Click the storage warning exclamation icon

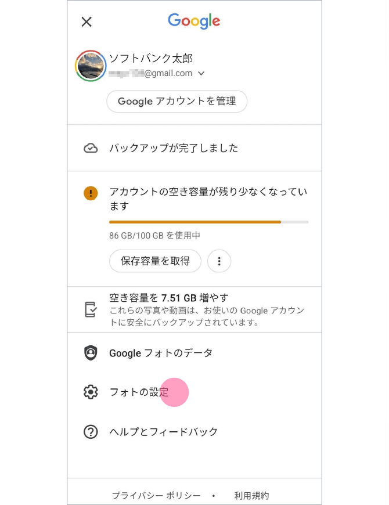(91, 193)
